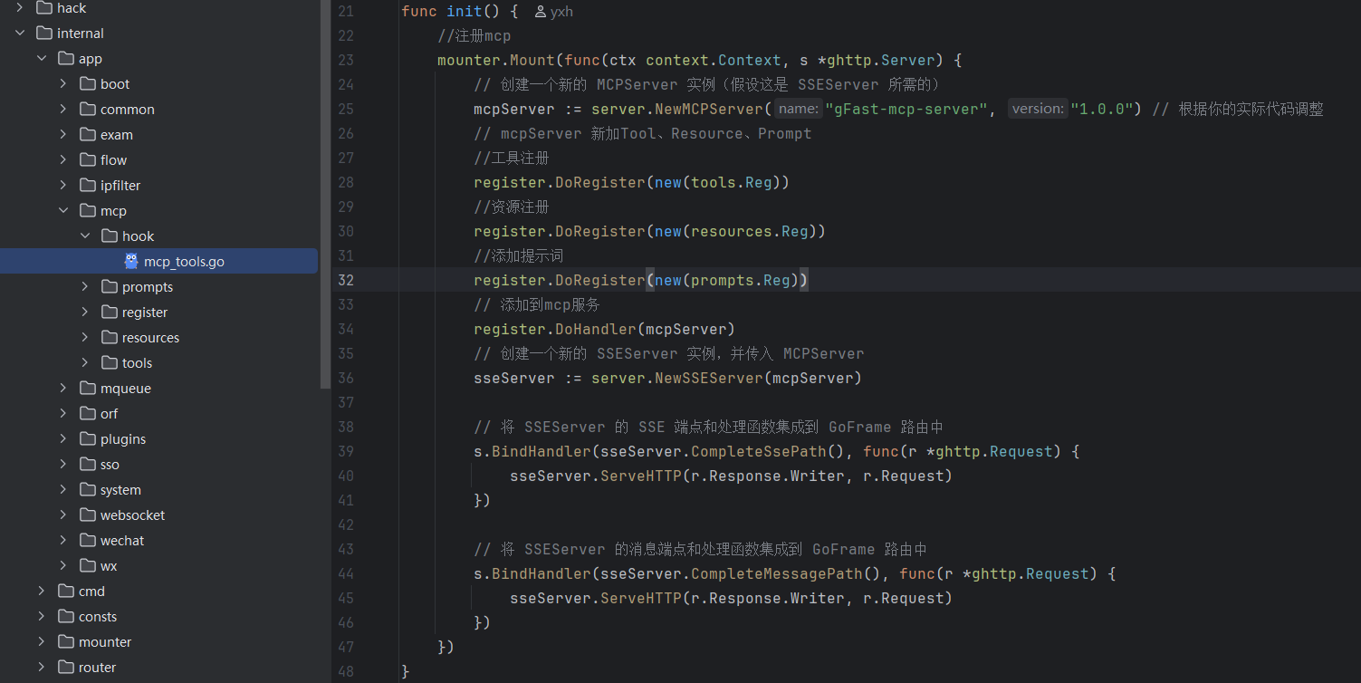Expand the boot folder chevron
Screen dimensions: 1361x683
pos(63,84)
